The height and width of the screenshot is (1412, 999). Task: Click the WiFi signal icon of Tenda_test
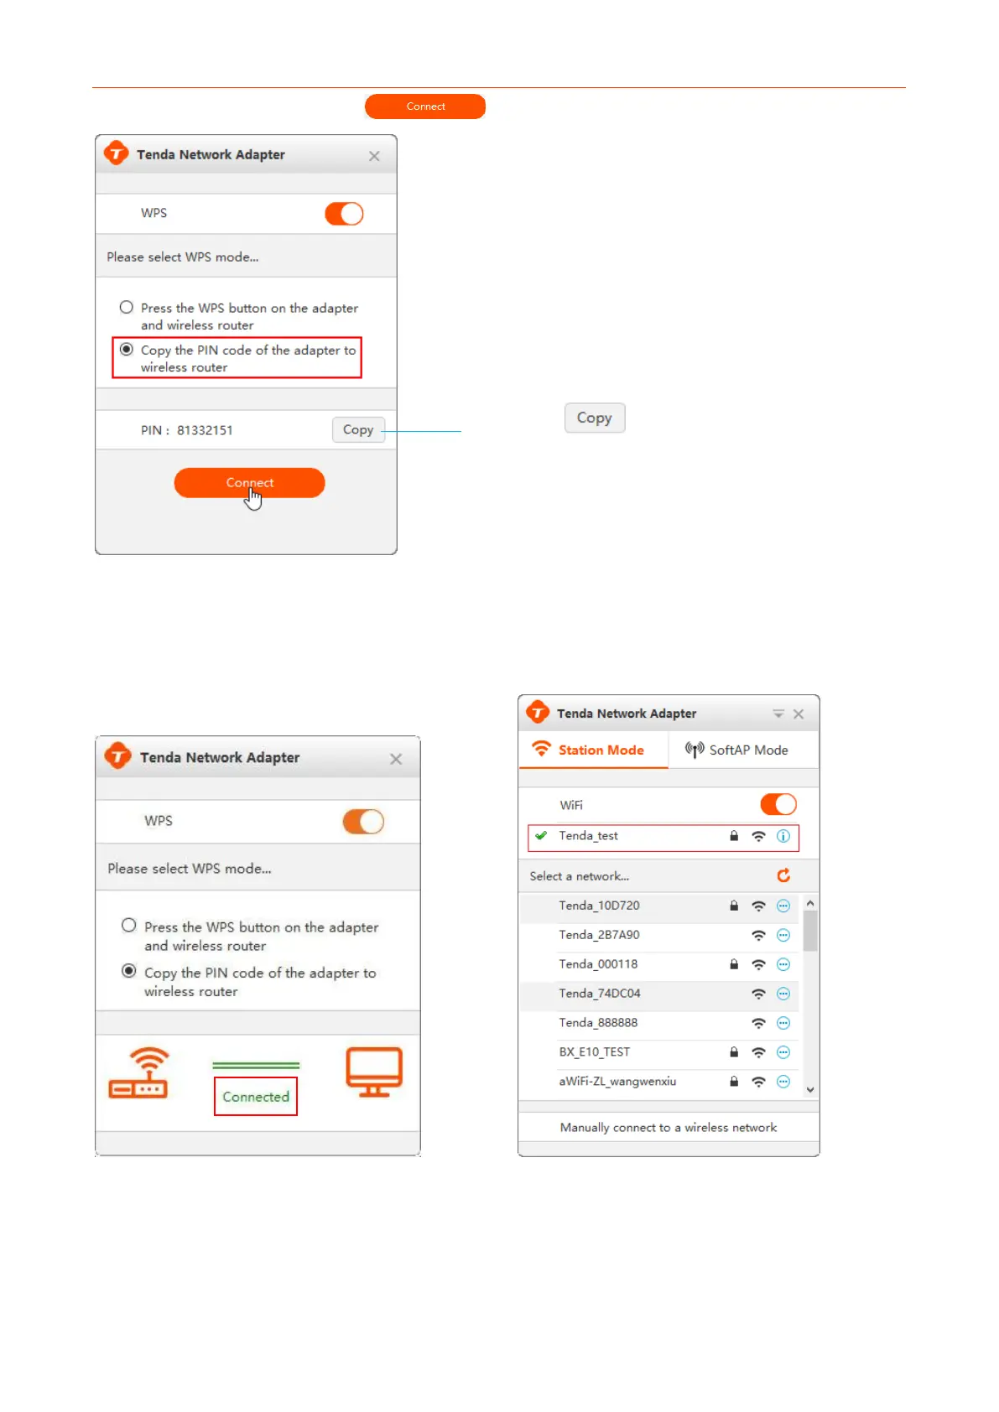coord(758,836)
